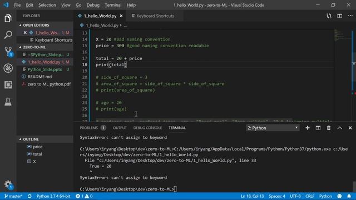The height and width of the screenshot is (200, 356).
Task: Open zero to ML python.pdf
Action: [x=46, y=84]
